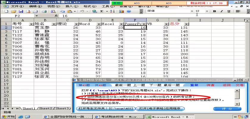This screenshot has height=119, width=250.
Task: Toggle Bold formatting button
Action: pyautogui.click(x=215, y=11)
